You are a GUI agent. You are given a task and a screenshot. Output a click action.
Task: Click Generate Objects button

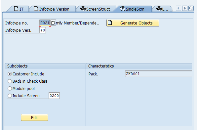click(x=133, y=23)
